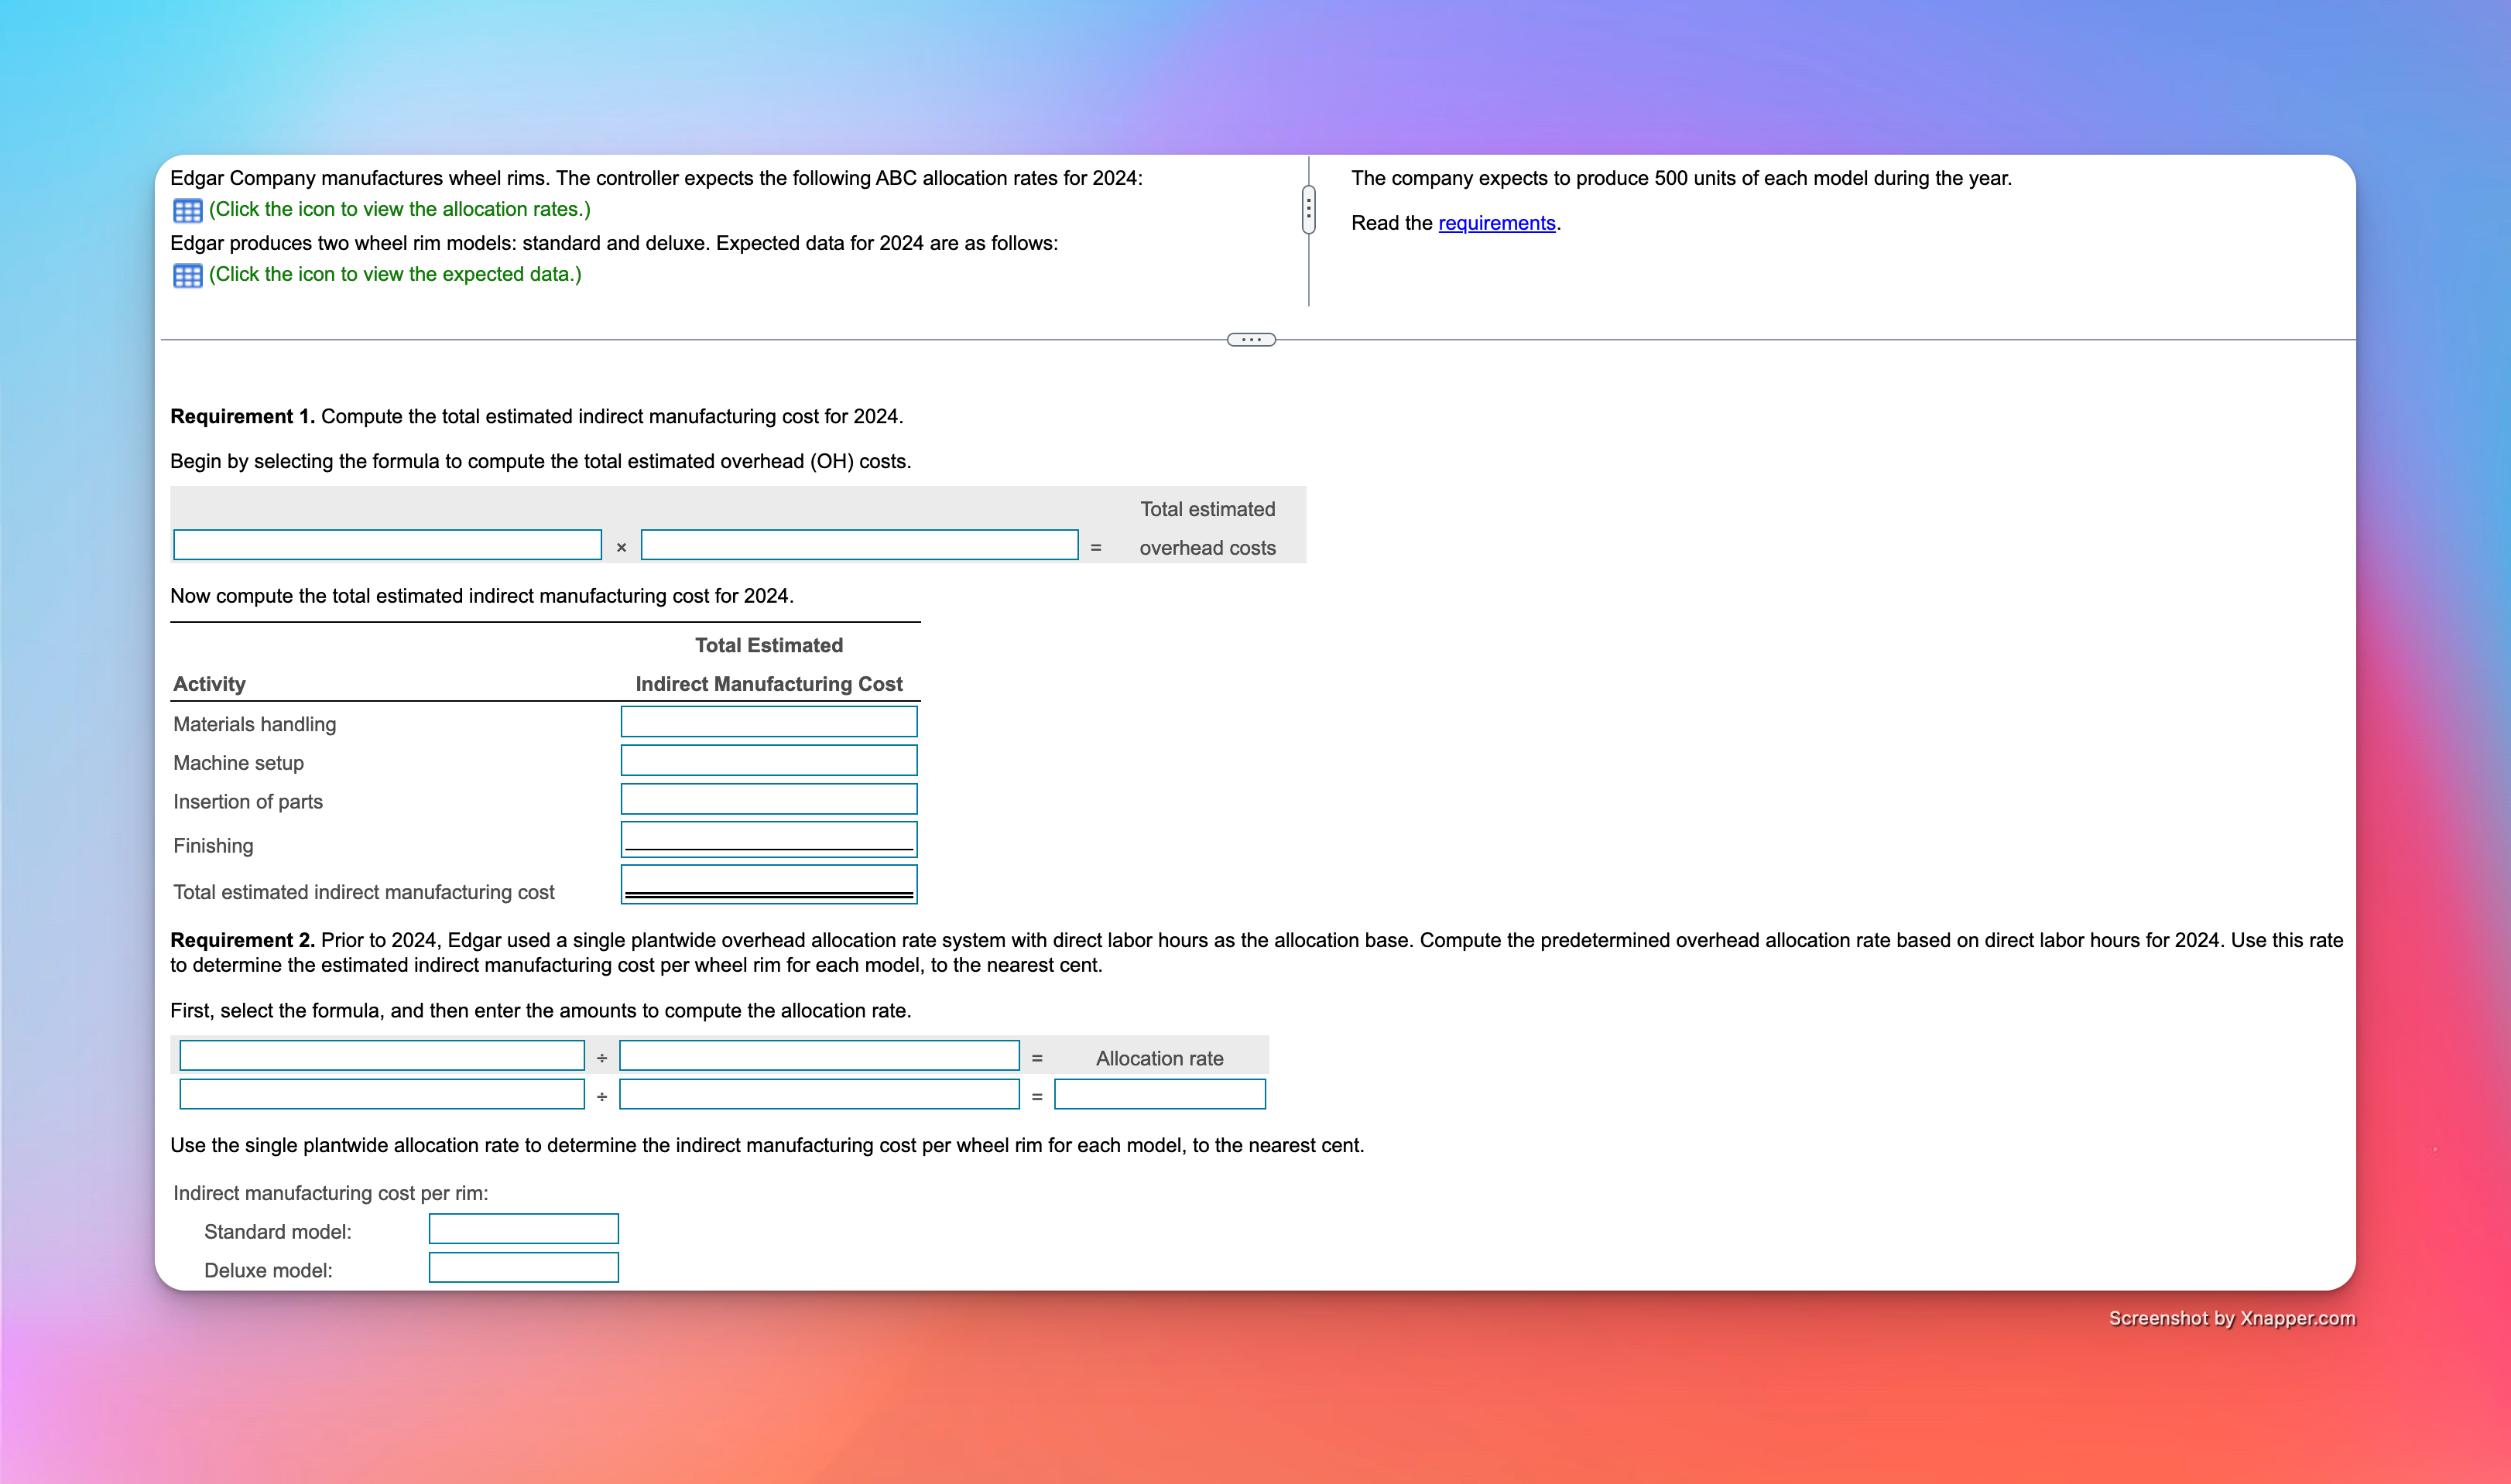The image size is (2511, 1484).
Task: Click the allocation rate denominator amount field
Action: (x=818, y=1094)
